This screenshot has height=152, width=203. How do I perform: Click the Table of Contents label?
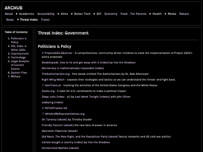pos(16,32)
